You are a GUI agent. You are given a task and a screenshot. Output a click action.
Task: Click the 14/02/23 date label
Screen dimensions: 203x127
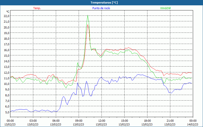point(193,124)
